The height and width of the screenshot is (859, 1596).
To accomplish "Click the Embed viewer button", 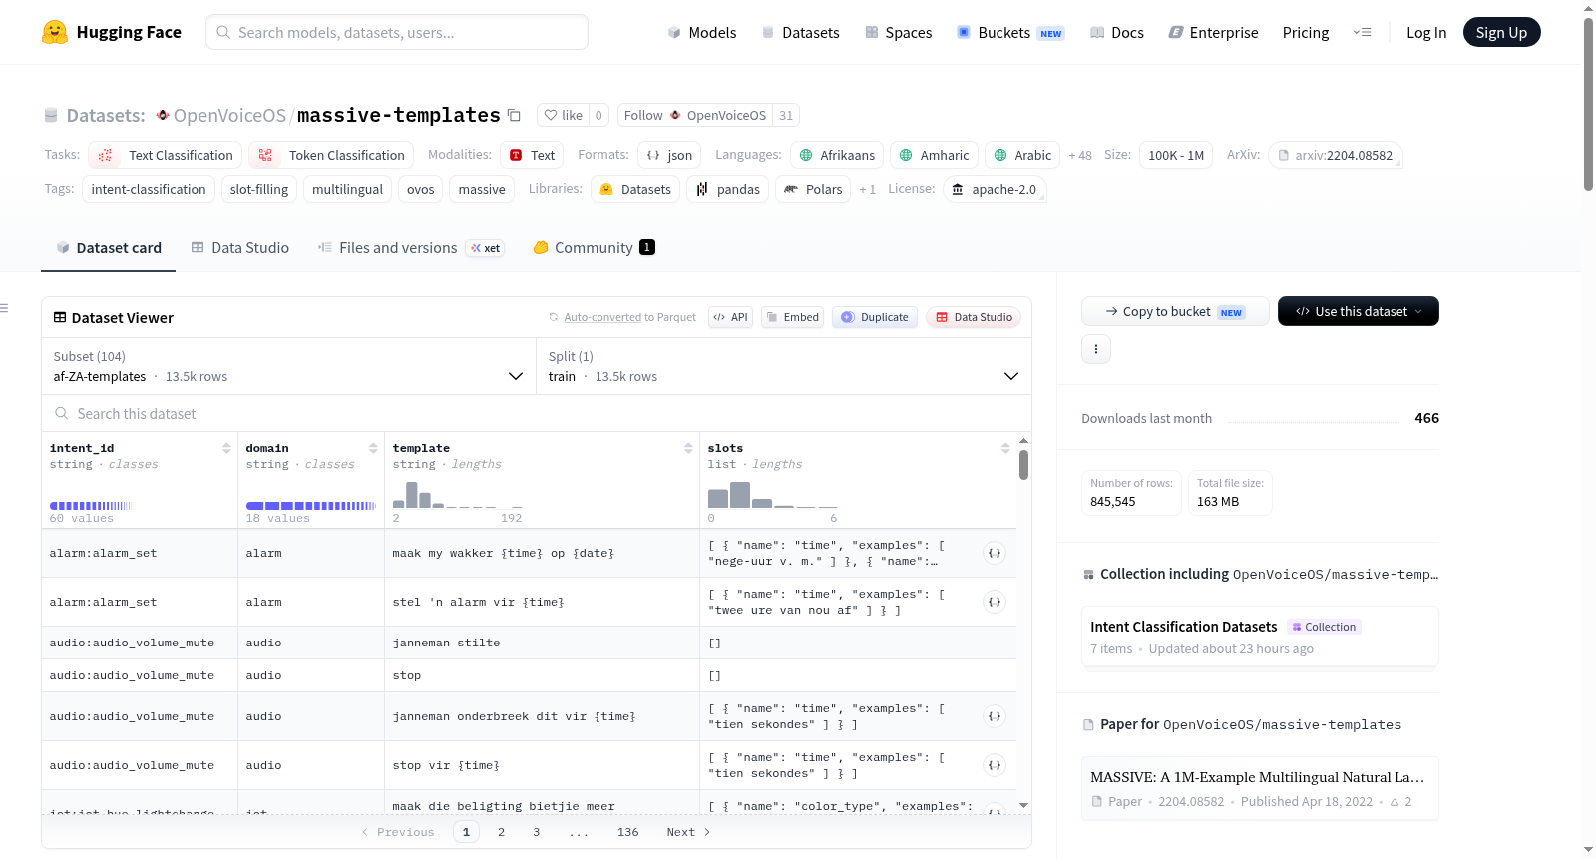I will coord(791,317).
